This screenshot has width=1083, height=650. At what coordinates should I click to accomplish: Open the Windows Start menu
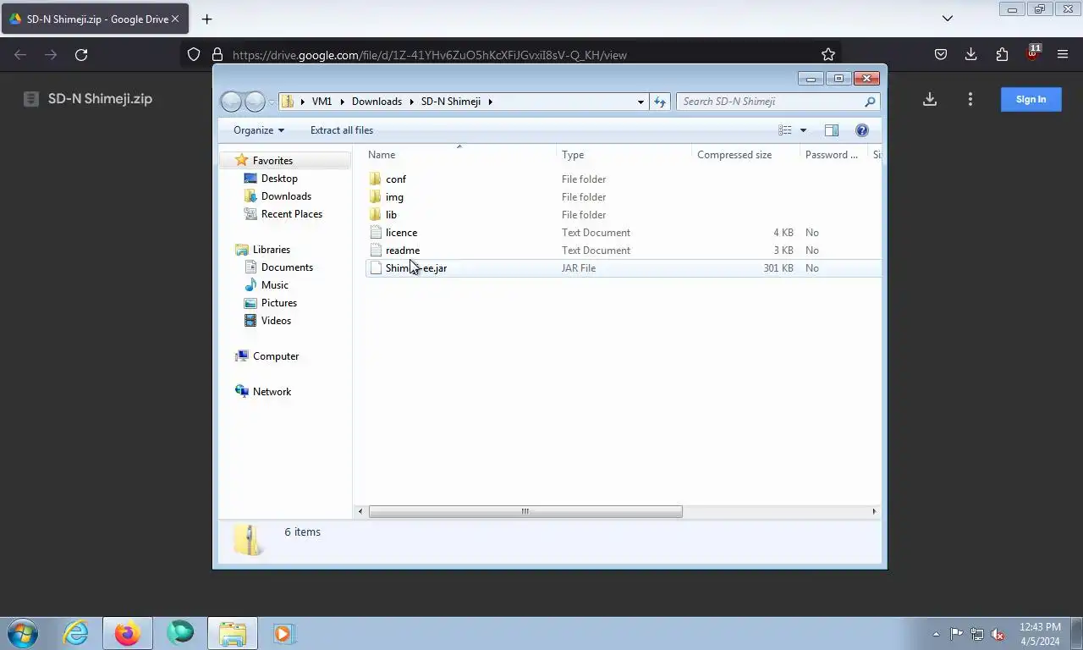point(23,633)
